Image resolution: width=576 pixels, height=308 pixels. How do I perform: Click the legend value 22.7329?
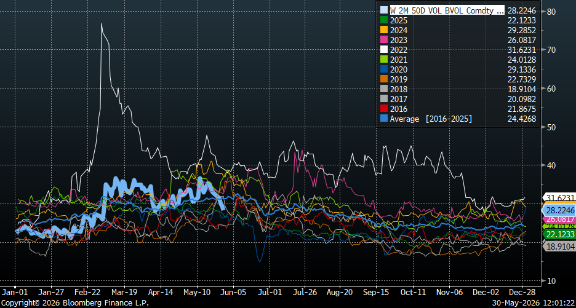coord(522,79)
